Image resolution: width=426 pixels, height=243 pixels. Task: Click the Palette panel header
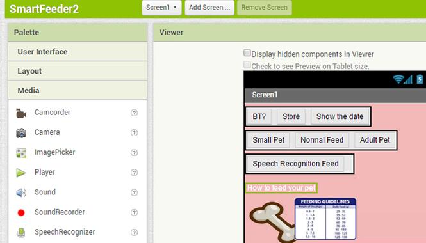tap(78, 32)
